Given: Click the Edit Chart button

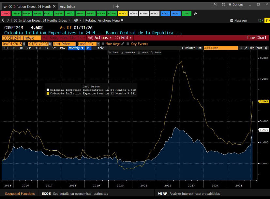Looking at the screenshot, I should (253, 48).
